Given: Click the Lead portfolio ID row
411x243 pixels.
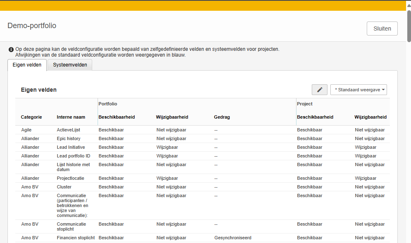Looking at the screenshot, I should (x=73, y=156).
